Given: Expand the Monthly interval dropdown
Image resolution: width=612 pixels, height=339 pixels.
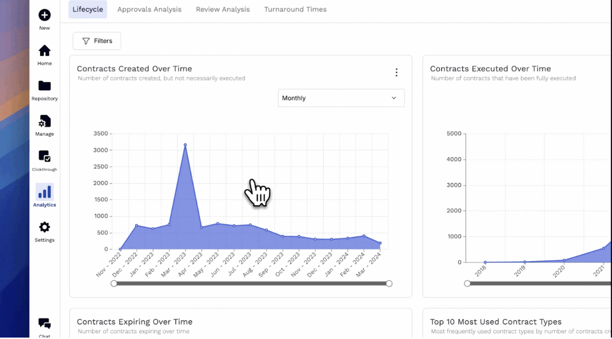Looking at the screenshot, I should click(341, 98).
